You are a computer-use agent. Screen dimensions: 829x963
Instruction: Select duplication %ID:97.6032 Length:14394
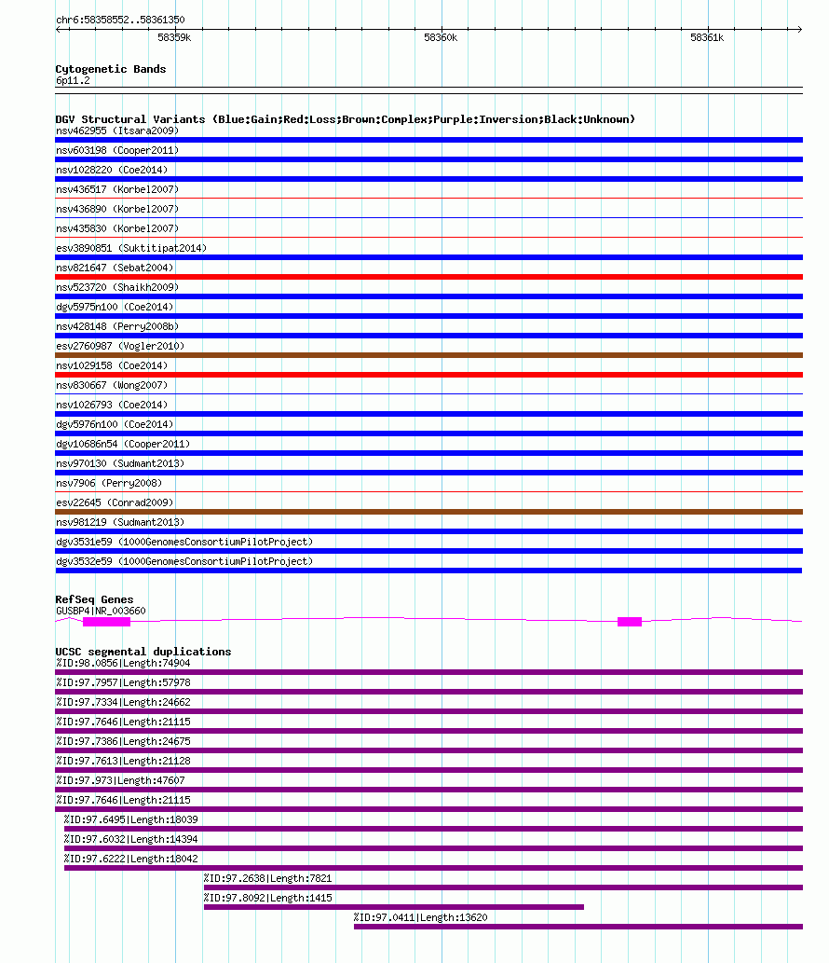click(131, 840)
